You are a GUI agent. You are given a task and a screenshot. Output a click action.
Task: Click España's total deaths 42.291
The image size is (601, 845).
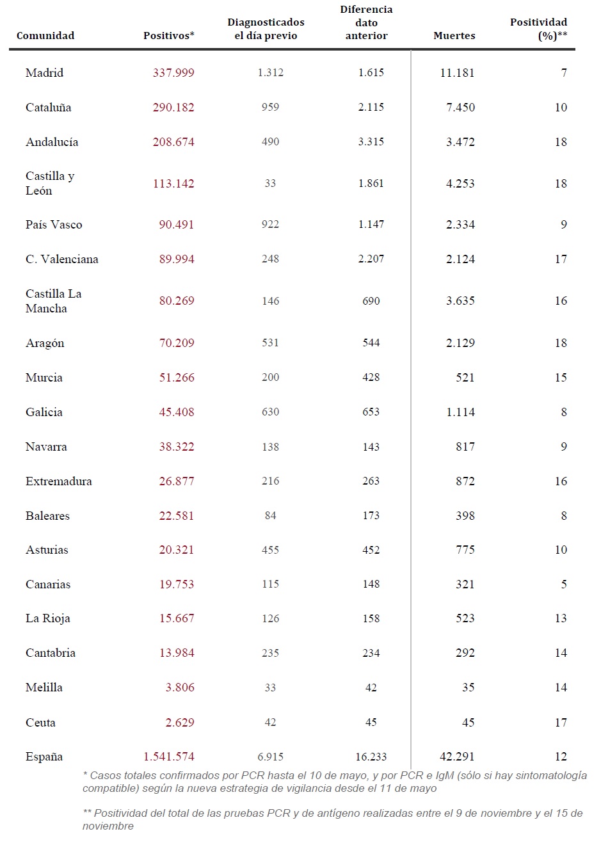click(x=457, y=757)
